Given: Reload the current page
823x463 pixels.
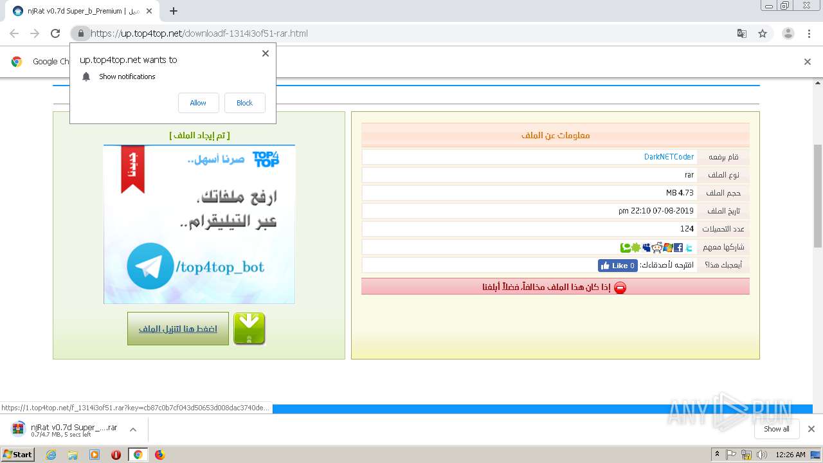Looking at the screenshot, I should point(56,33).
